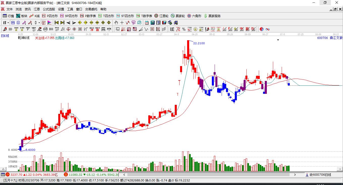Open the calendar icon labeled 21
Viewport: 343px width, 185px height.
[147, 23]
